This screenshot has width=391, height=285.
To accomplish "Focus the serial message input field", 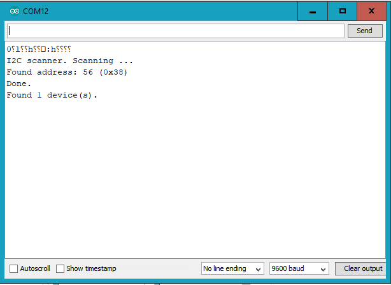I will [x=176, y=31].
